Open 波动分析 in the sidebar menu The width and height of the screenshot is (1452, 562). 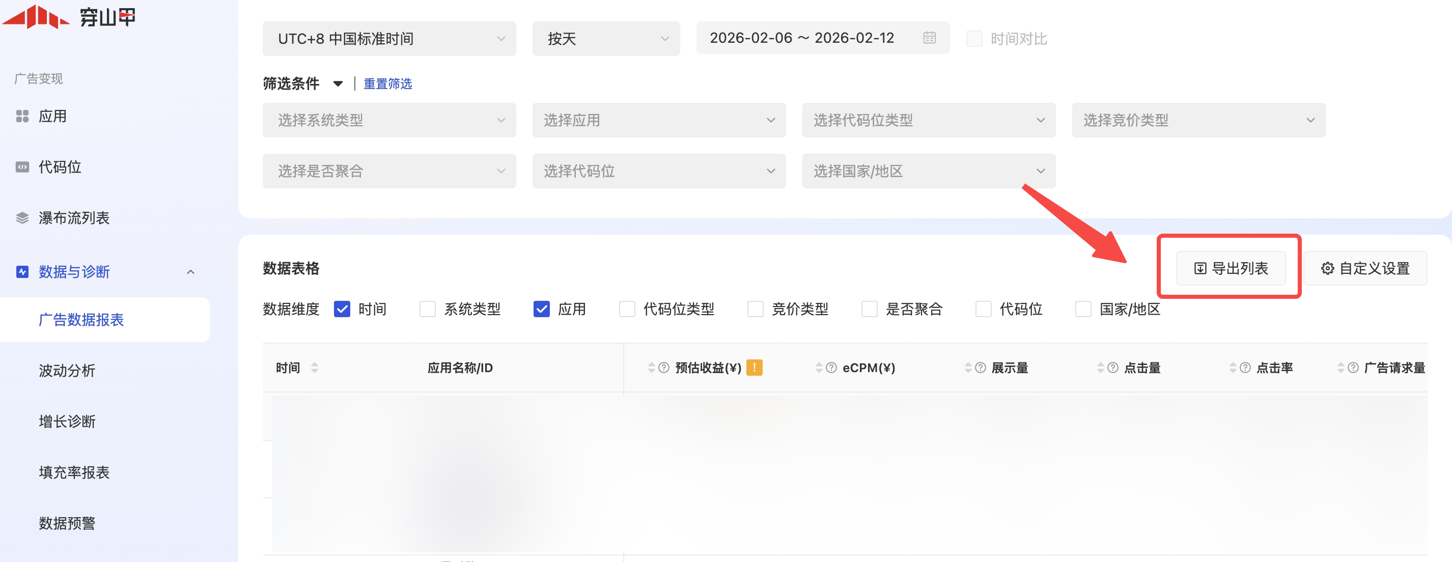point(67,371)
